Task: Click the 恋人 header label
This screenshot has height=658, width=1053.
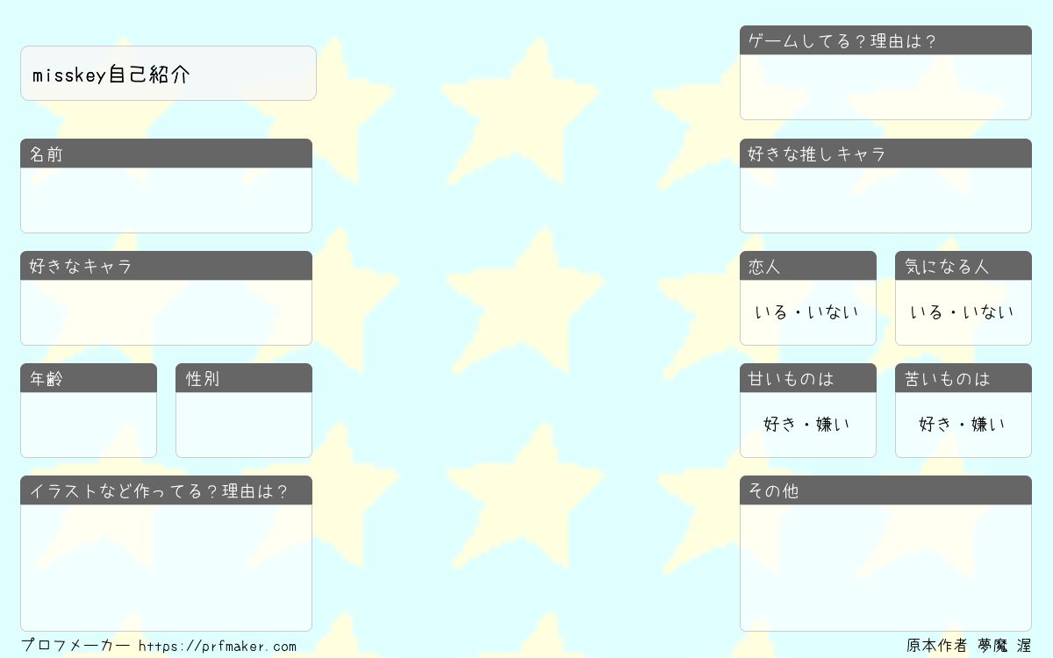Action: click(x=764, y=267)
